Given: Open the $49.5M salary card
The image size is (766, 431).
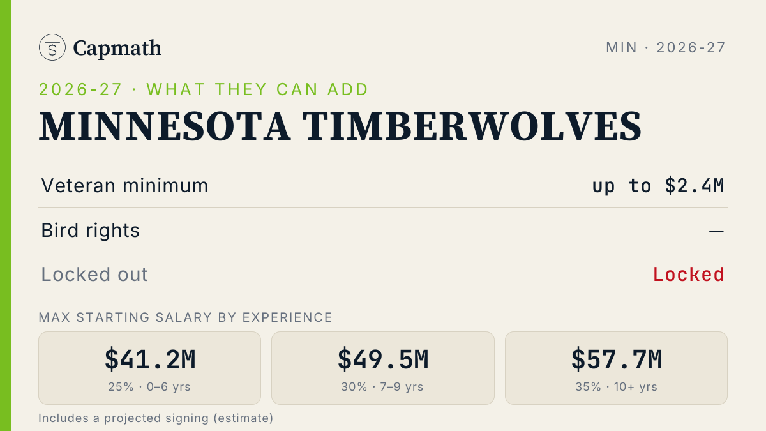Looking at the screenshot, I should click(383, 368).
